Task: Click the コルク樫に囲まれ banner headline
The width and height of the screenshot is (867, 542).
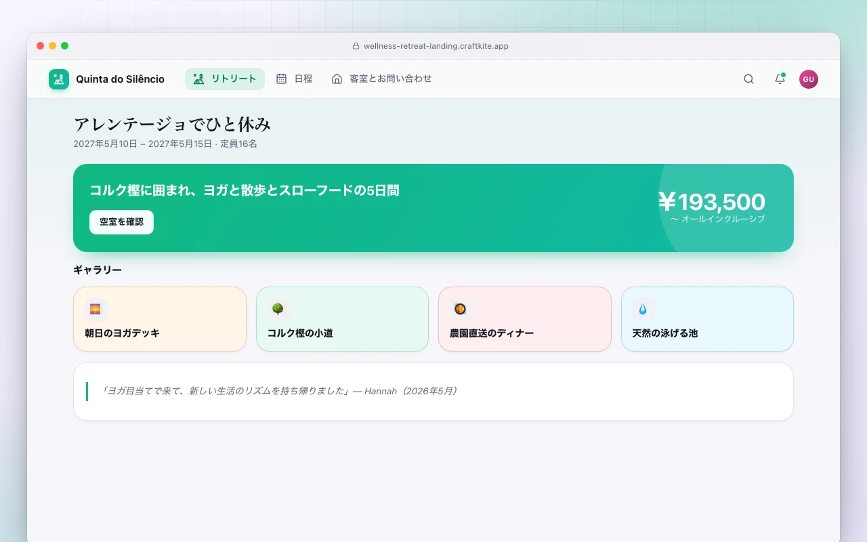Action: coord(245,190)
